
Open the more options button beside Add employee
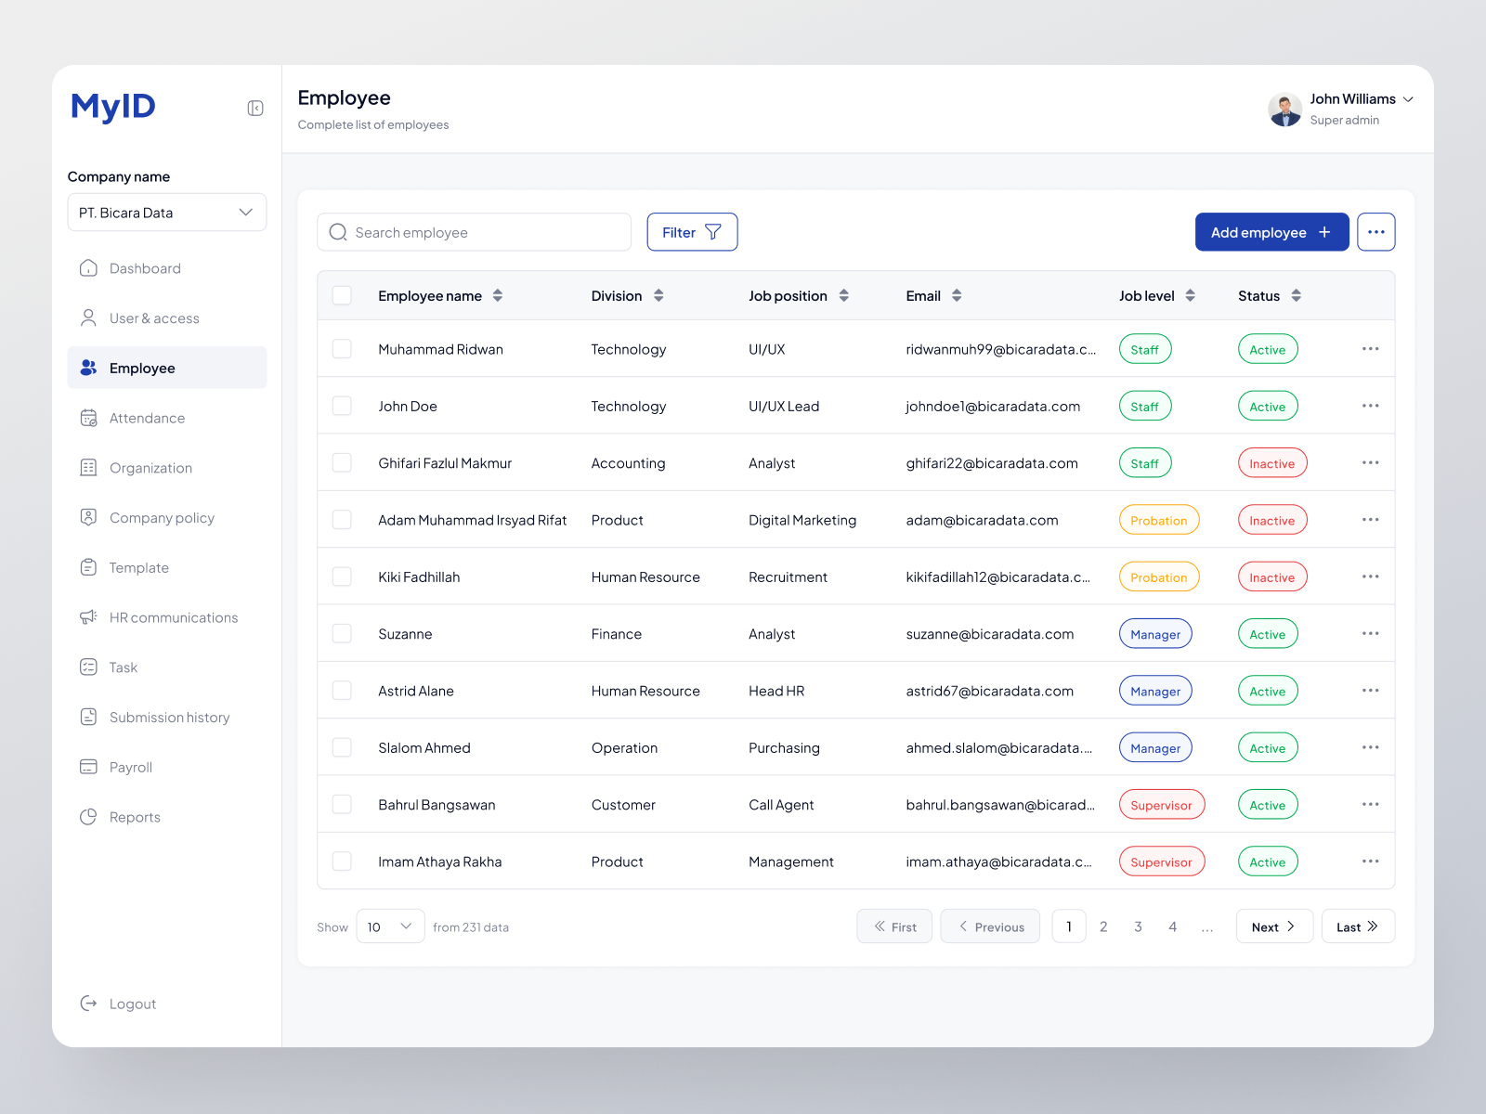point(1376,232)
